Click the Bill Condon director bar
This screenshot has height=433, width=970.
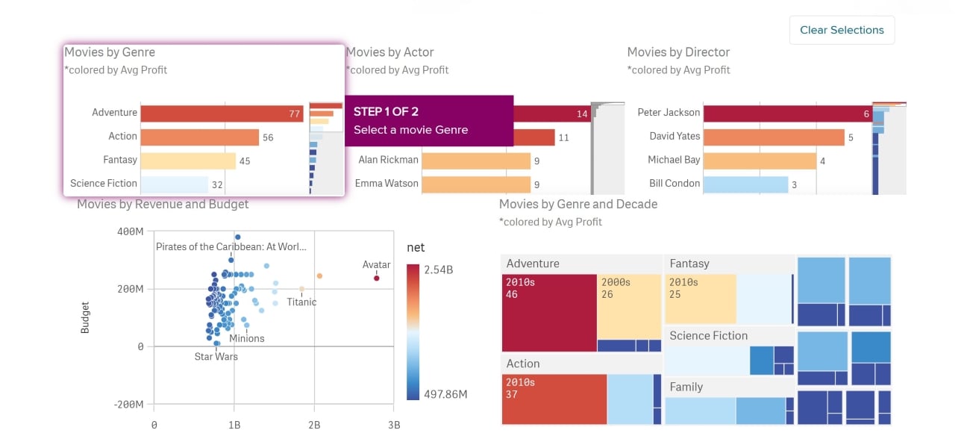(x=745, y=184)
